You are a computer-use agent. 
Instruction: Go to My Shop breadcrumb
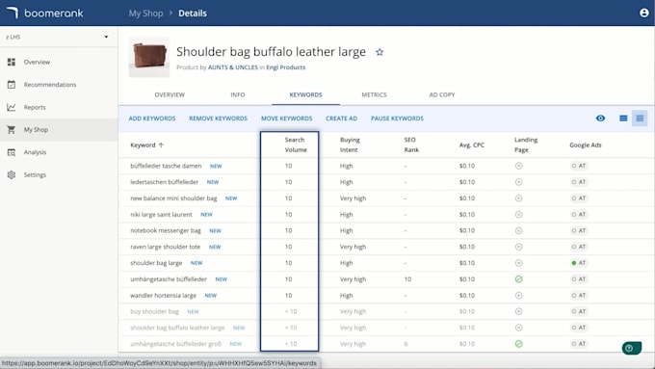pos(145,13)
